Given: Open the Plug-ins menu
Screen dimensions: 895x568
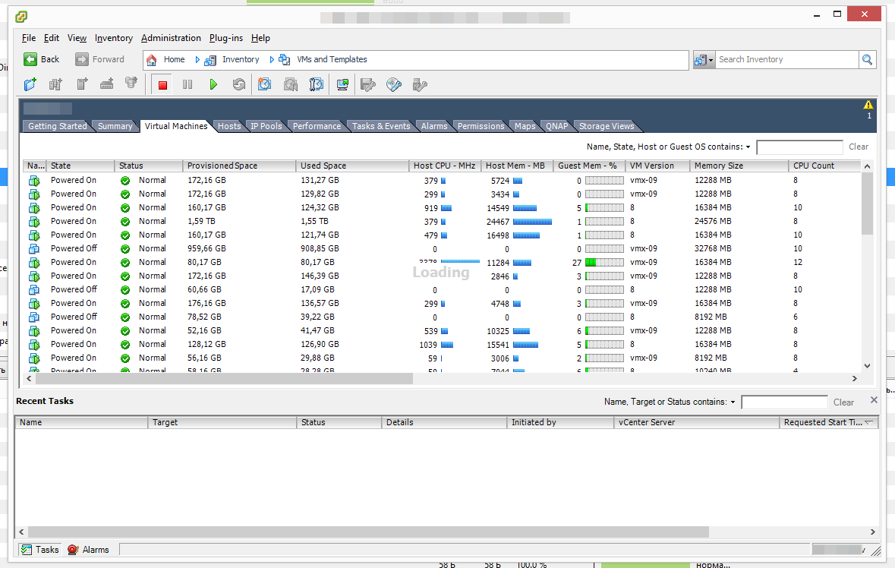Looking at the screenshot, I should coord(226,38).
